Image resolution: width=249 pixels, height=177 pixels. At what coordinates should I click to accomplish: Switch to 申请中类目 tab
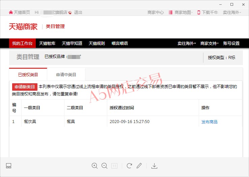[66, 75]
